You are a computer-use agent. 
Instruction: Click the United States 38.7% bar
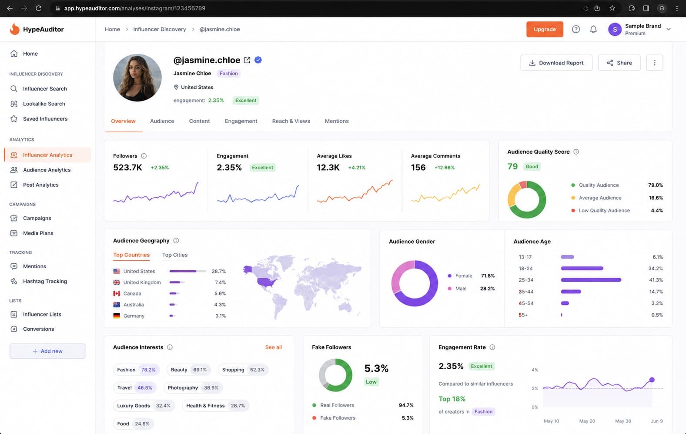(188, 271)
